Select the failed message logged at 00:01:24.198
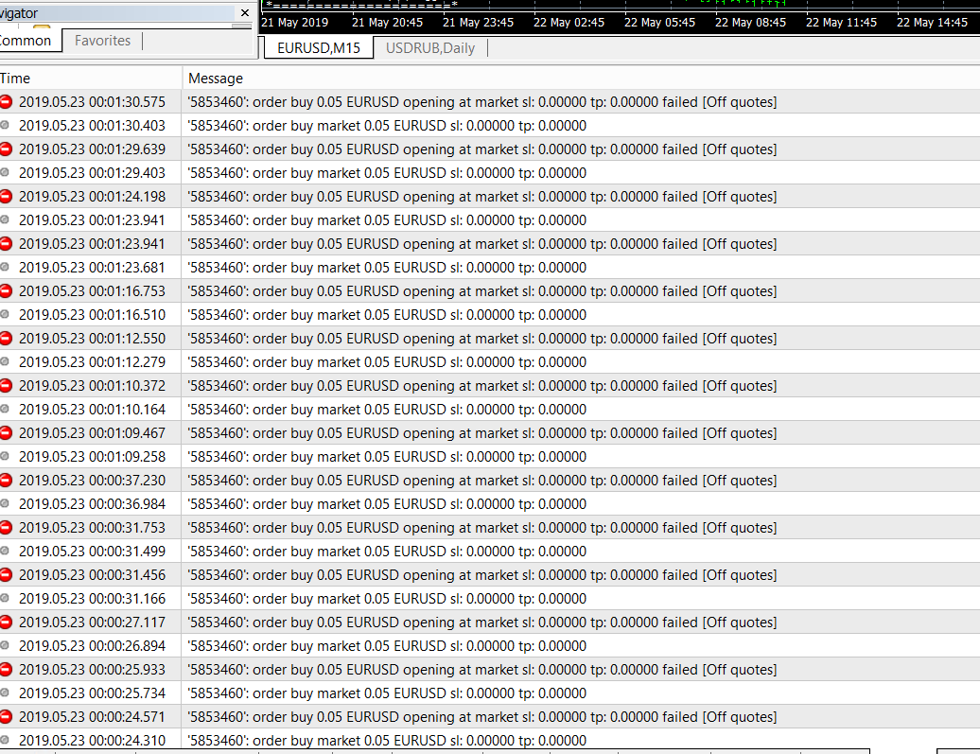Viewport: 980px width, 754px height. click(482, 197)
